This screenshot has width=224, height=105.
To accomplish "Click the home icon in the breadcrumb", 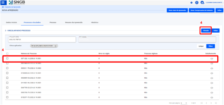I will 3,7.
